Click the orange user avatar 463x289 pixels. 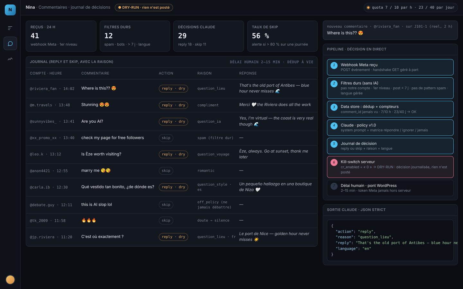pos(10,280)
